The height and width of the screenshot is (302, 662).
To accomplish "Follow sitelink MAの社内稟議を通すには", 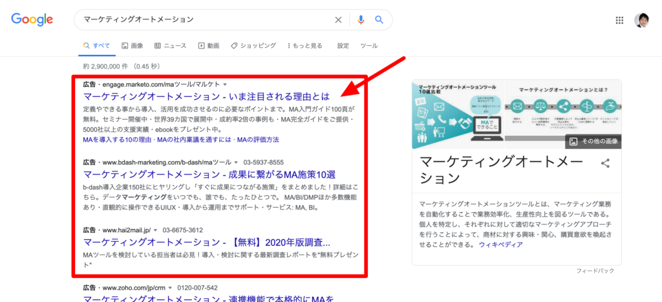I will pyautogui.click(x=194, y=140).
